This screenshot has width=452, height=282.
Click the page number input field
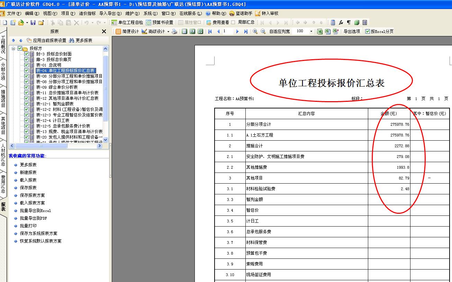(228, 31)
